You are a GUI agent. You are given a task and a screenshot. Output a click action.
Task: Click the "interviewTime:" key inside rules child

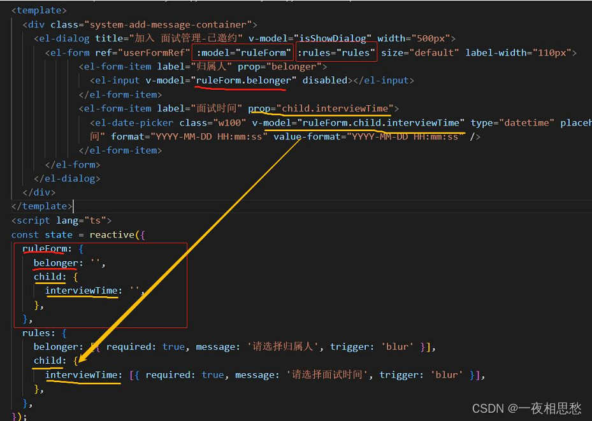[83, 375]
